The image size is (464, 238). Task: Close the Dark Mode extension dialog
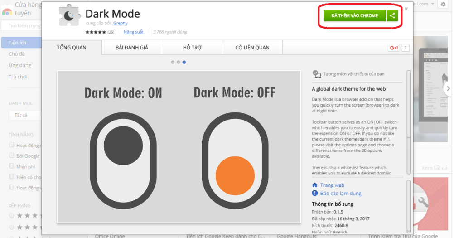406,9
